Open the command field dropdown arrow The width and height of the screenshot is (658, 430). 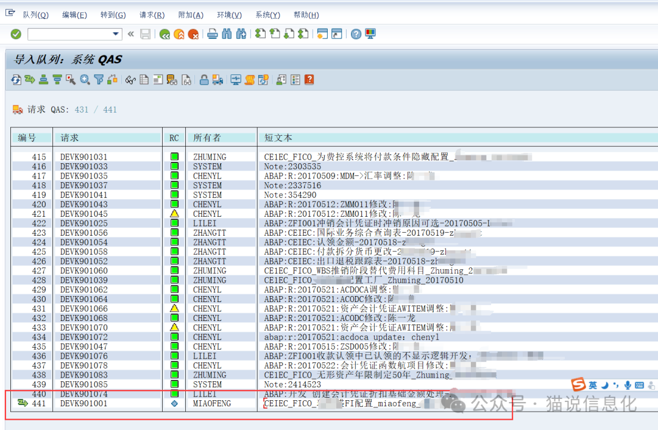[x=116, y=34]
